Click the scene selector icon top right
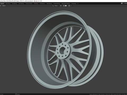The height and width of the screenshot is (95, 127). click(x=122, y=3)
